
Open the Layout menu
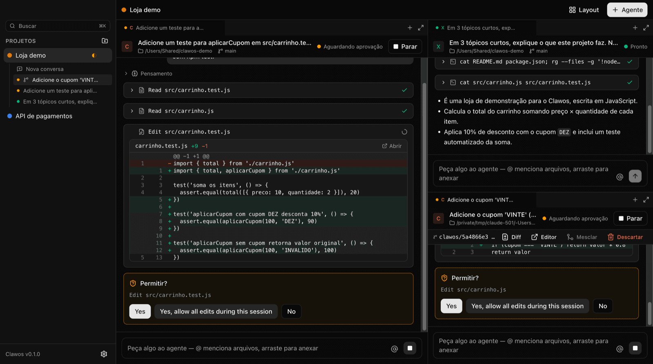point(584,10)
